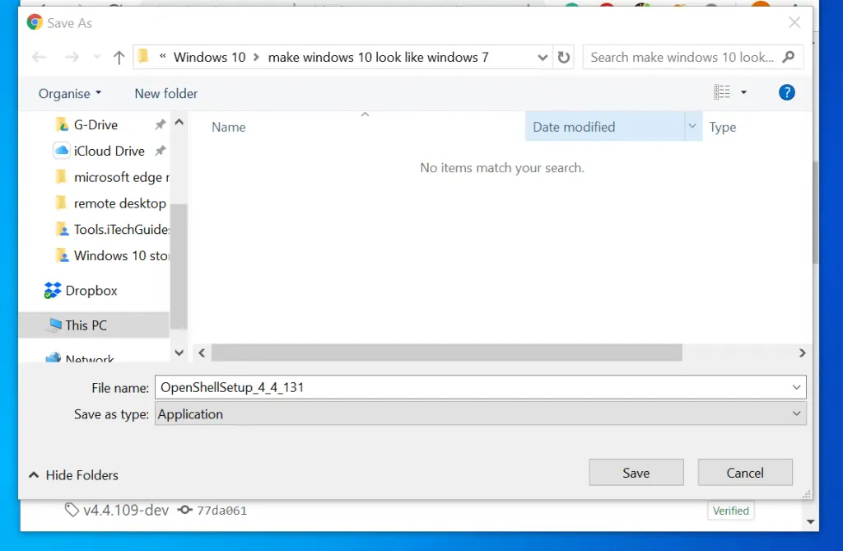This screenshot has height=551, width=843.
Task: Open Date modified column filter arrow
Action: coord(692,128)
